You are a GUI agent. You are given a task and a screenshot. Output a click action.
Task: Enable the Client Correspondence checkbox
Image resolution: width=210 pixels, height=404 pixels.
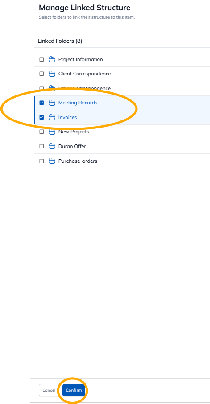click(41, 74)
